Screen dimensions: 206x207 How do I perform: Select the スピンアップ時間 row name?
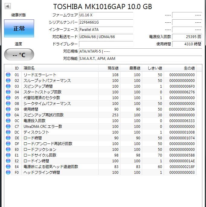[38, 86]
